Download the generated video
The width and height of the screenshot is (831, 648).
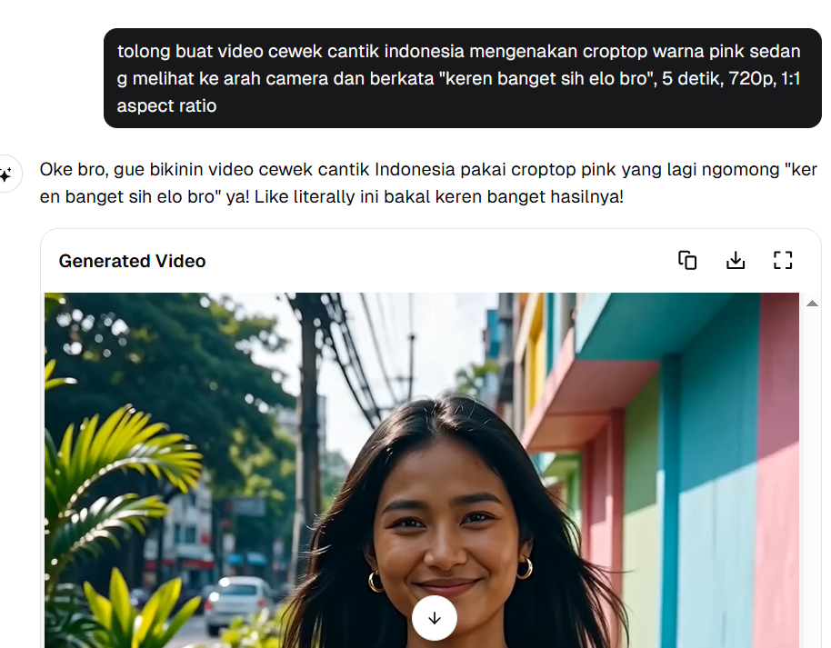[736, 261]
